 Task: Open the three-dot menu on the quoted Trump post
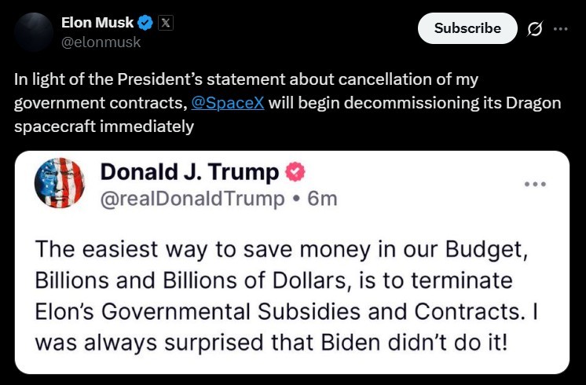(534, 184)
